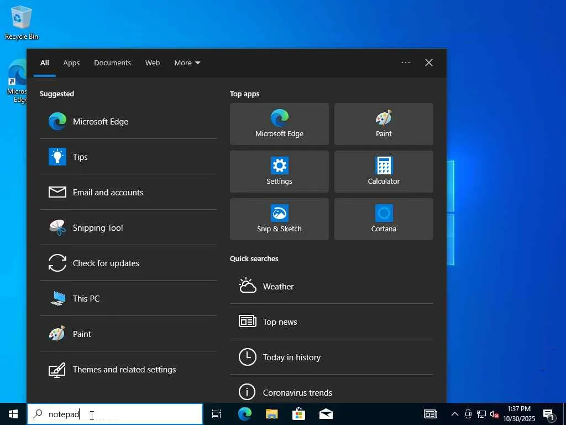Image resolution: width=566 pixels, height=425 pixels.
Task: Switch to the Documents search tab
Action: [113, 63]
